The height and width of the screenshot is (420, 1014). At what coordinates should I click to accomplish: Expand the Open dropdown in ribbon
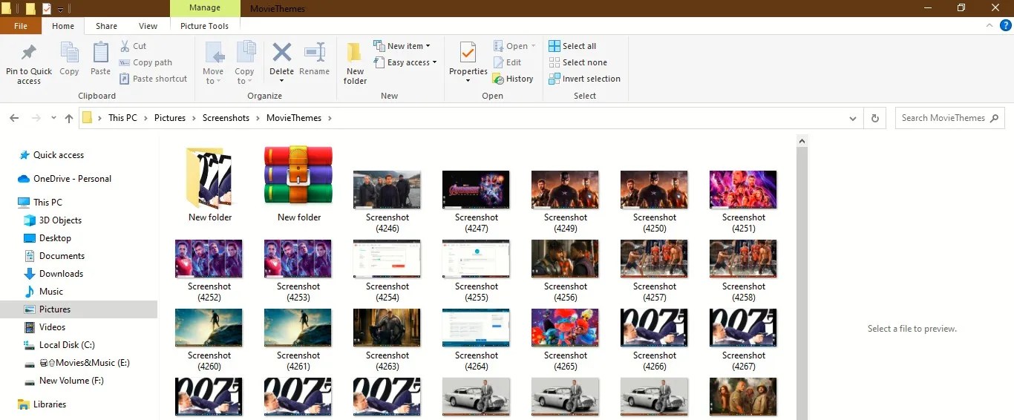click(x=533, y=46)
